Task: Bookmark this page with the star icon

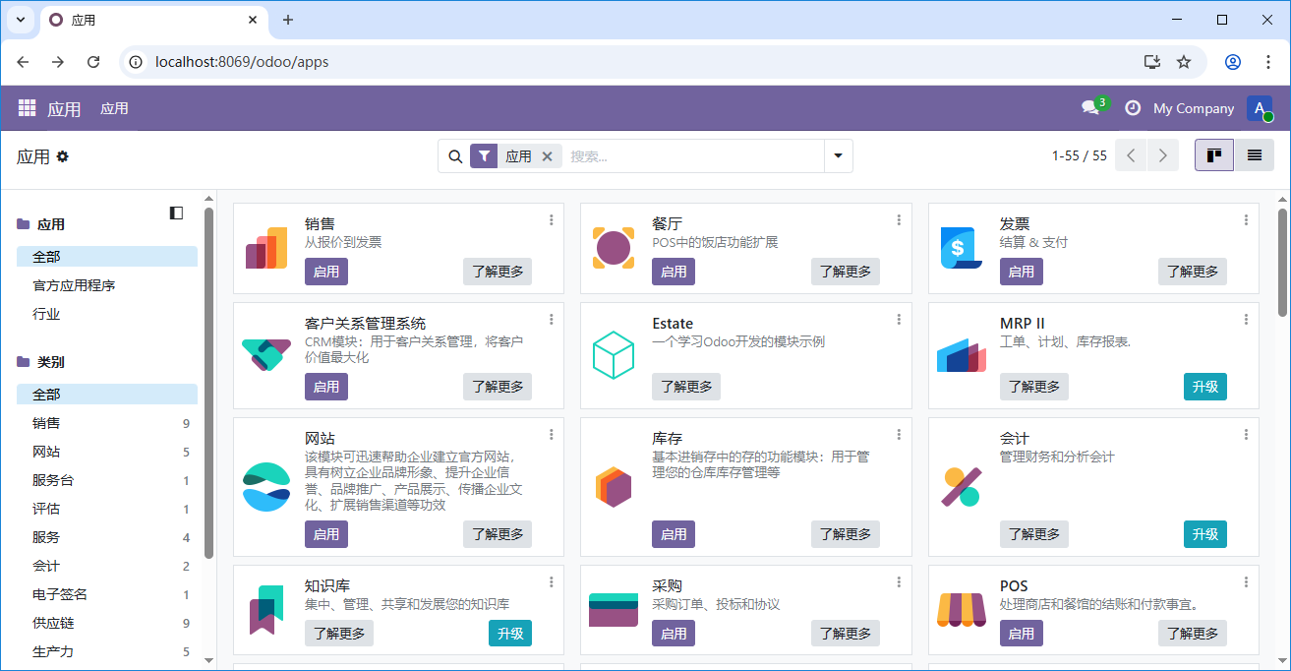Action: click(x=1184, y=62)
